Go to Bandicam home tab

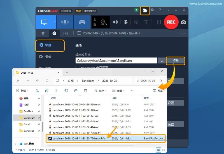tap(43, 33)
